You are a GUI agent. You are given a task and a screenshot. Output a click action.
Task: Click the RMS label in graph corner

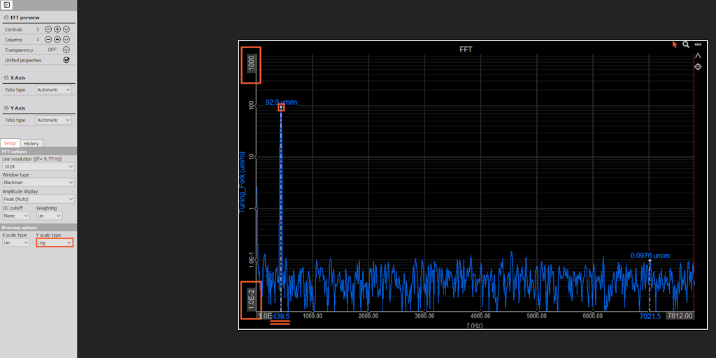pos(698,45)
